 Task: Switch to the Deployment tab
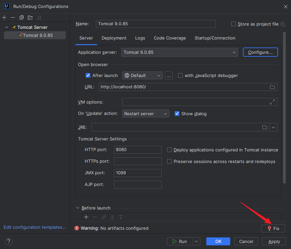click(x=114, y=38)
